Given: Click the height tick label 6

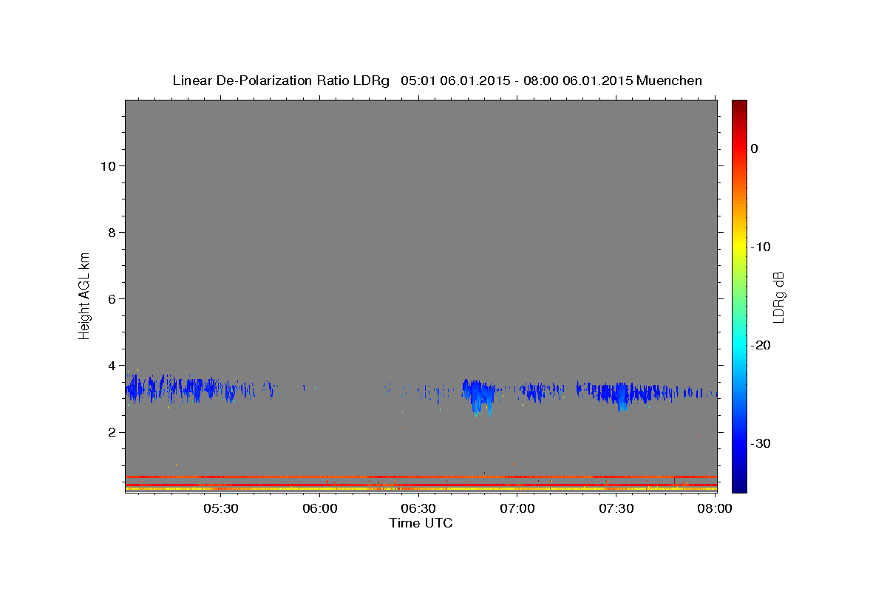Looking at the screenshot, I should coord(110,298).
